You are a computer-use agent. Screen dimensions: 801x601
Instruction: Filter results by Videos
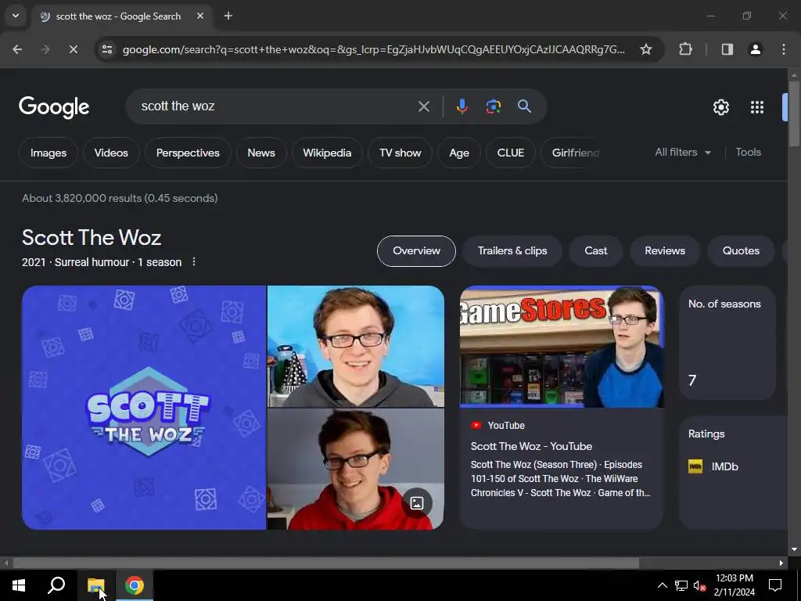[x=111, y=153]
